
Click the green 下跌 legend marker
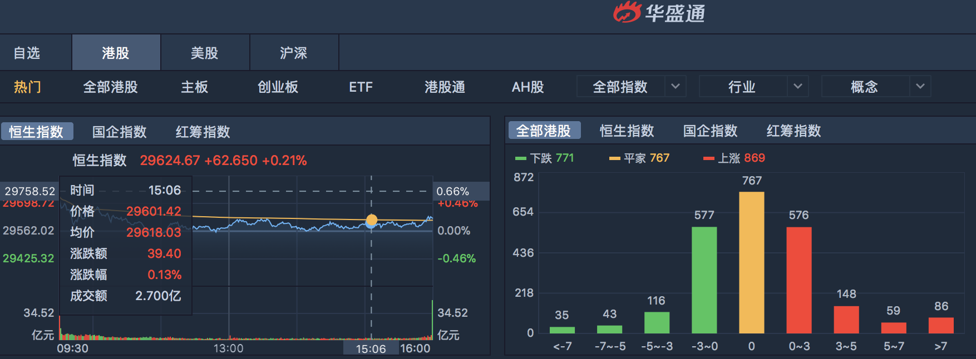[x=521, y=158]
